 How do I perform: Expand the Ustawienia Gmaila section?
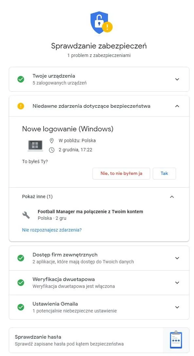(177, 307)
